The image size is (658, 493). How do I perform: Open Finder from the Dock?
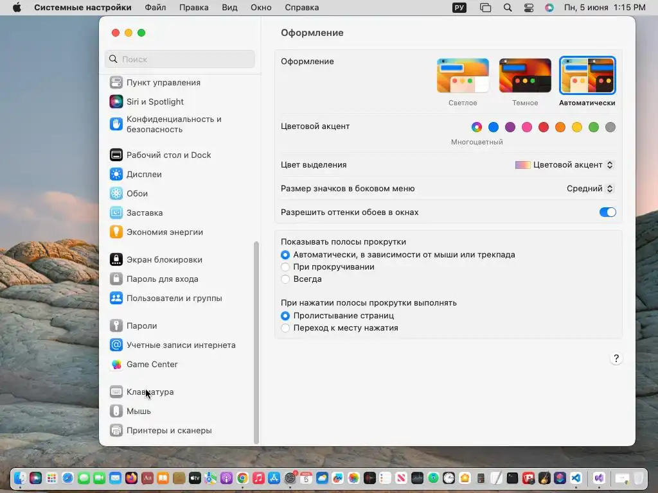pyautogui.click(x=20, y=478)
